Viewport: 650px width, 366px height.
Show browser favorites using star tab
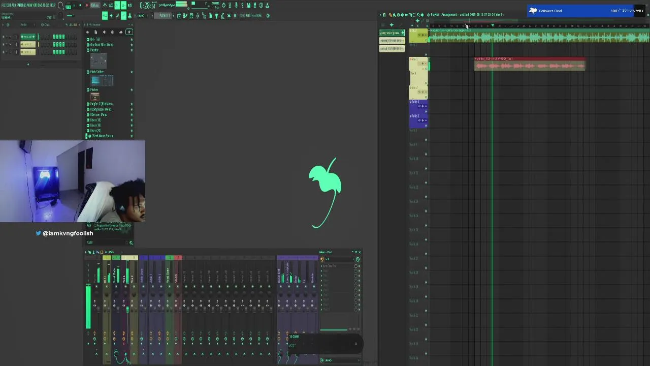129,32
